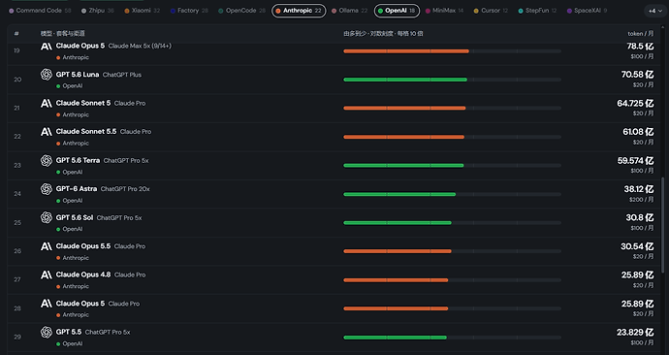Toggle the OpenCode filter chip
The image size is (669, 355).
241,11
